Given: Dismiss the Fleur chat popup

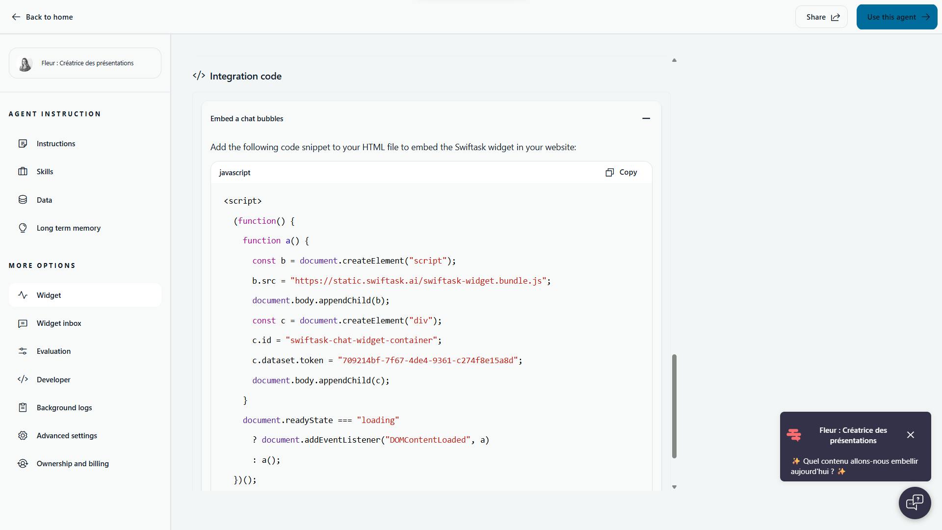Looking at the screenshot, I should (x=911, y=435).
